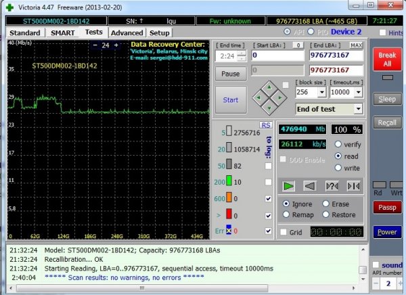Image resolution: width=406 pixels, height=295 pixels.
Task: Click the green play forward icon
Action: pyautogui.click(x=289, y=185)
